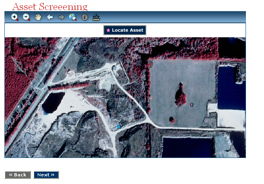Viewport: 264px width, 184px height.
Task: Zoom to full extent globe icon
Action: 73,17
